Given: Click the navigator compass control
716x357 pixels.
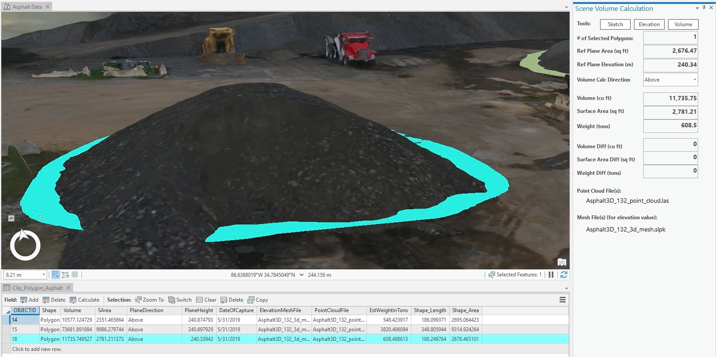Looking at the screenshot, I should point(25,245).
